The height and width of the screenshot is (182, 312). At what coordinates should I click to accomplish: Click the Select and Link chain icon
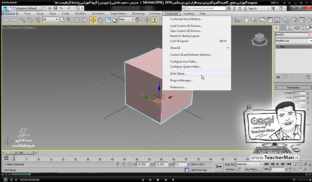pos(23,20)
